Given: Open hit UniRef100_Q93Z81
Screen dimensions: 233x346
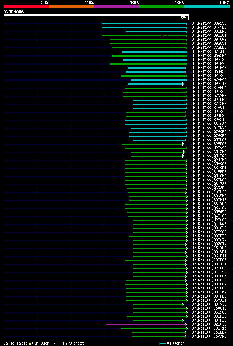Looking at the screenshot, I should point(209,35).
